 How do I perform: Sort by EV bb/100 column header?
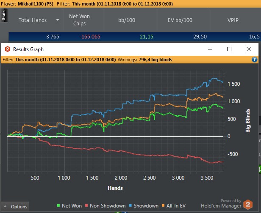click(180, 20)
